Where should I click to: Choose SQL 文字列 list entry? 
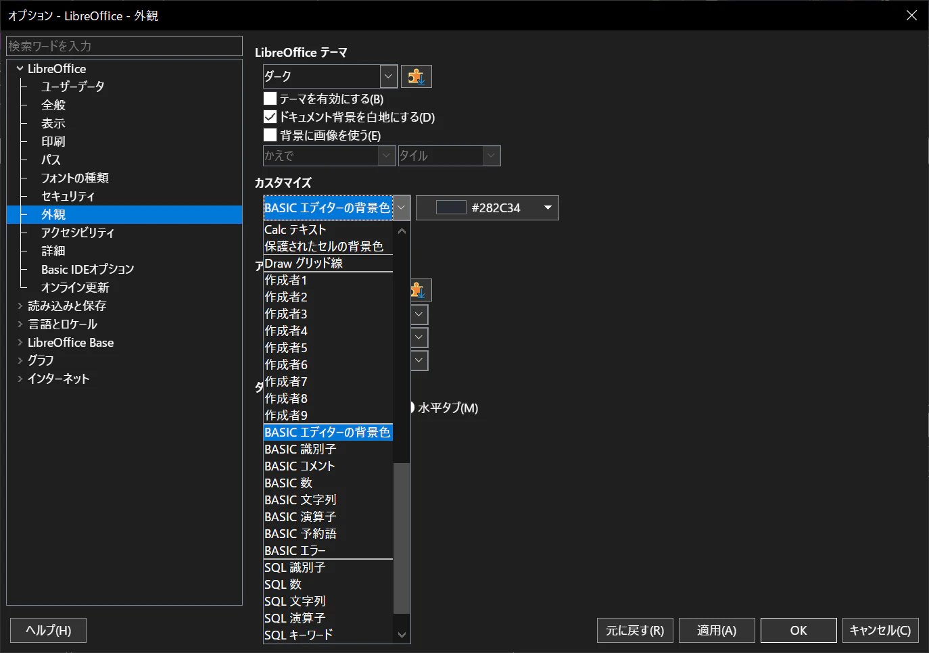click(x=329, y=602)
